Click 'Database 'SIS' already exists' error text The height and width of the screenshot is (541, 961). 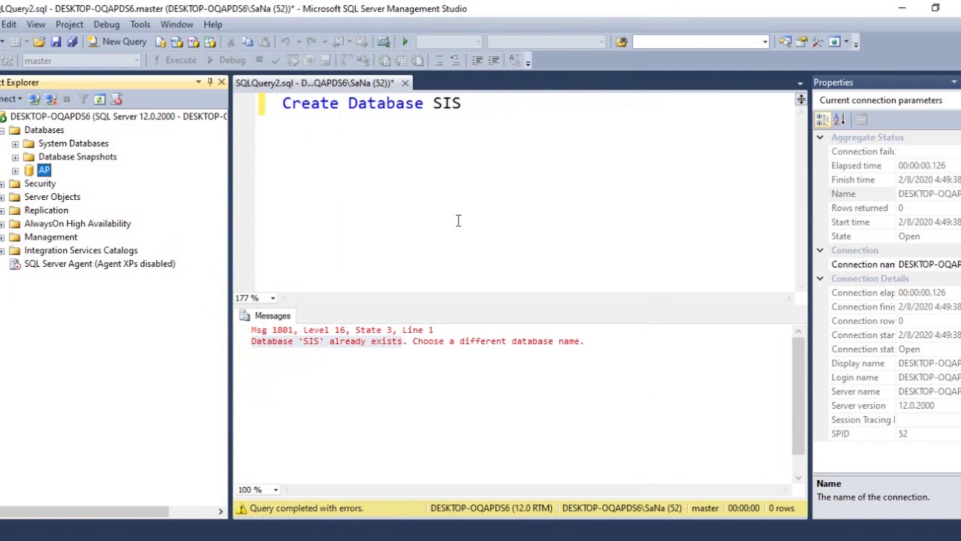tap(327, 341)
